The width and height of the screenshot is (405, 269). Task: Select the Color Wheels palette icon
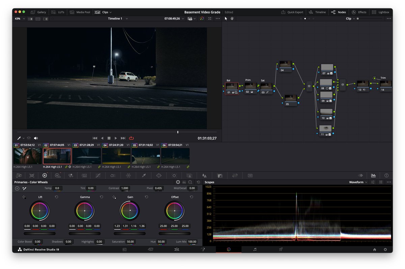coord(45,176)
